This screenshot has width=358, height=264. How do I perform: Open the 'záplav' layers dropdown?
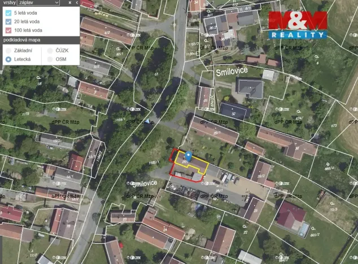[38, 3]
